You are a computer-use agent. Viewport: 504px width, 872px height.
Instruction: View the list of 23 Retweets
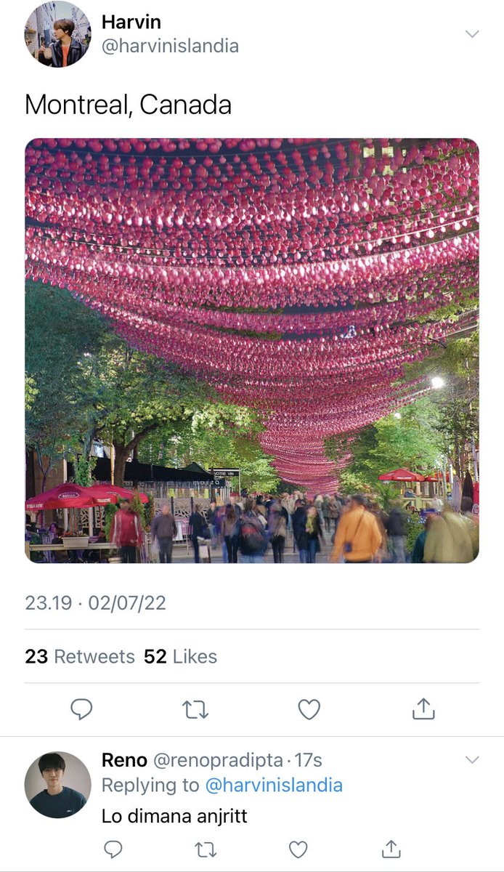(x=80, y=656)
